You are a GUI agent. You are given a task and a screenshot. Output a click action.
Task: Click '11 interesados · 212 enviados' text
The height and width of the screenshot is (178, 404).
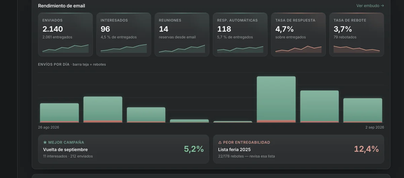coord(68,156)
